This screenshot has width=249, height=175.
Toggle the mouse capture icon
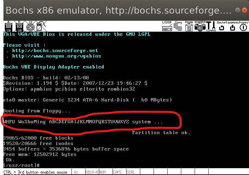(x=41, y=26)
